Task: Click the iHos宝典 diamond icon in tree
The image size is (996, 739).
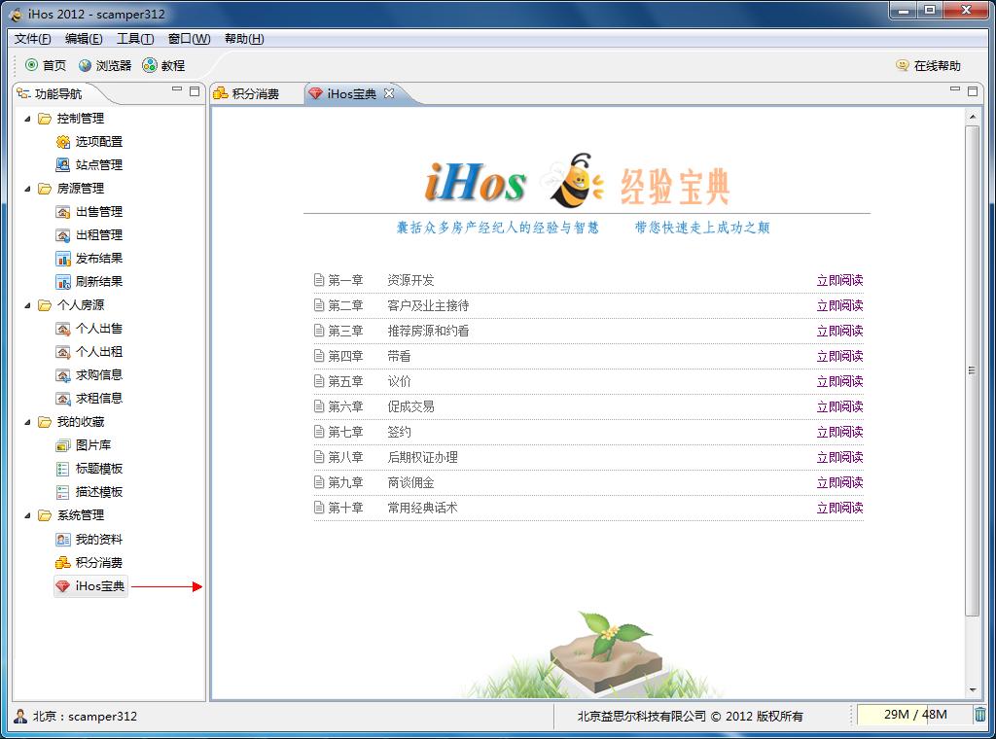Action: click(x=63, y=586)
